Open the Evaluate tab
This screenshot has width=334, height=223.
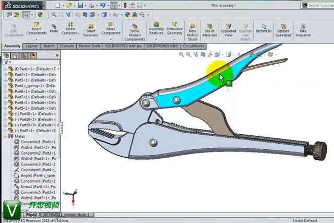tap(67, 46)
